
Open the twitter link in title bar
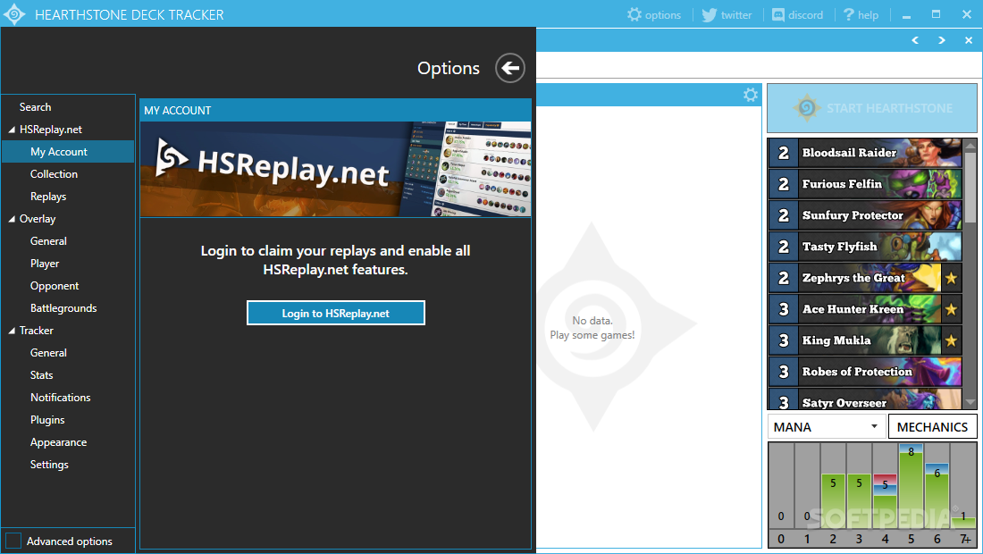point(727,14)
